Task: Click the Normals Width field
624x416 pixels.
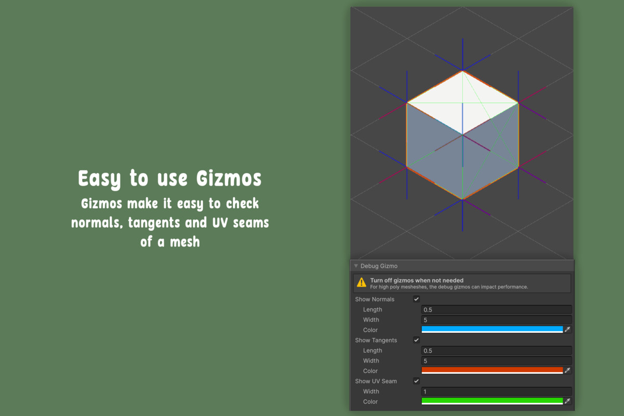Action: point(497,320)
